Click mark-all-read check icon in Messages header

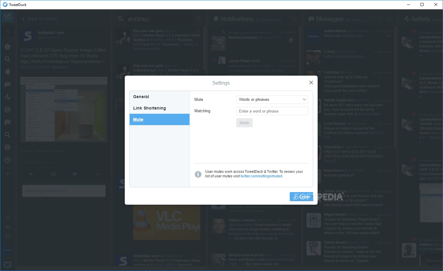(x=381, y=19)
